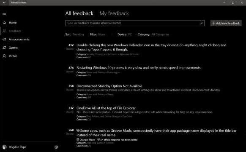Click the Quests icon in sidebar

click(4, 48)
